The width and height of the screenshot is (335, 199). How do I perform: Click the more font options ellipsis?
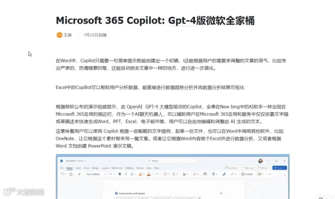point(157,174)
